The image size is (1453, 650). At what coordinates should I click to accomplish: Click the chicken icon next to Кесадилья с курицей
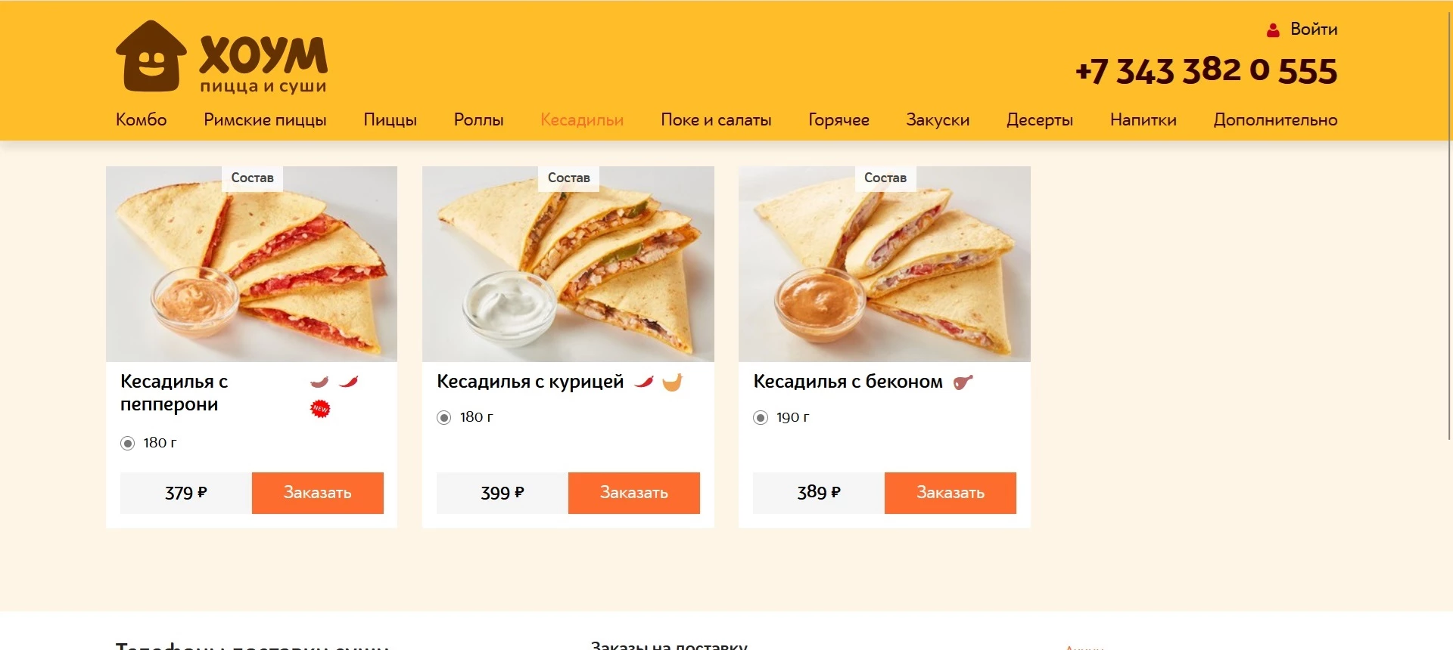[672, 382]
